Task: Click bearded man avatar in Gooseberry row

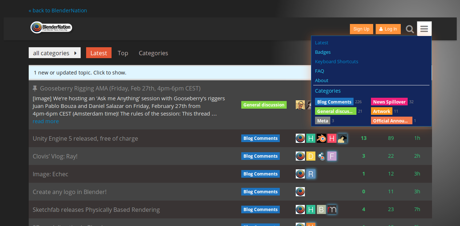Action: point(300,105)
